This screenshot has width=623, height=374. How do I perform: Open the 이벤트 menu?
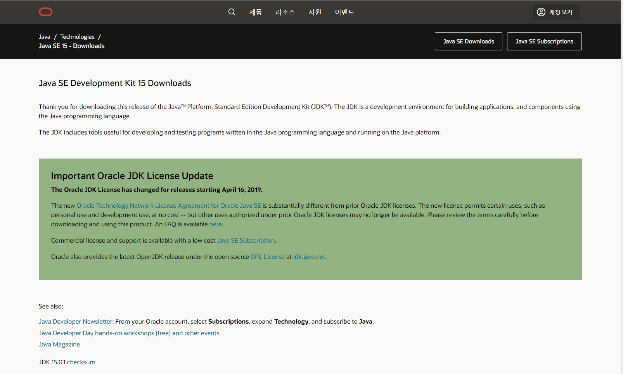coord(344,12)
